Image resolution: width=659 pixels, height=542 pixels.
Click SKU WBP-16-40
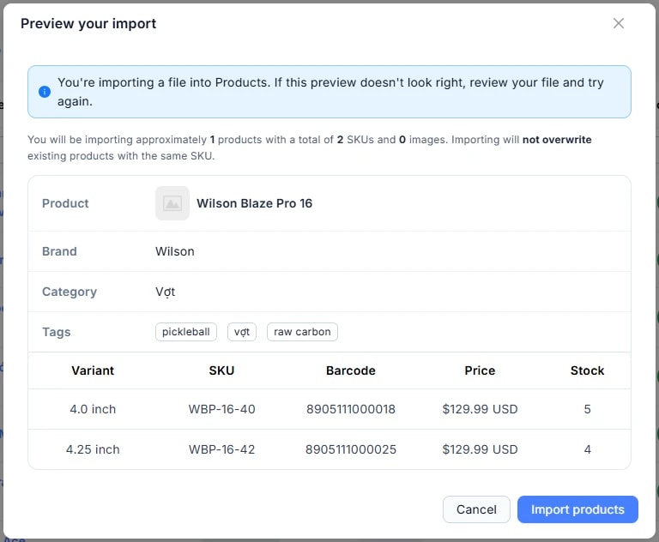pyautogui.click(x=221, y=409)
